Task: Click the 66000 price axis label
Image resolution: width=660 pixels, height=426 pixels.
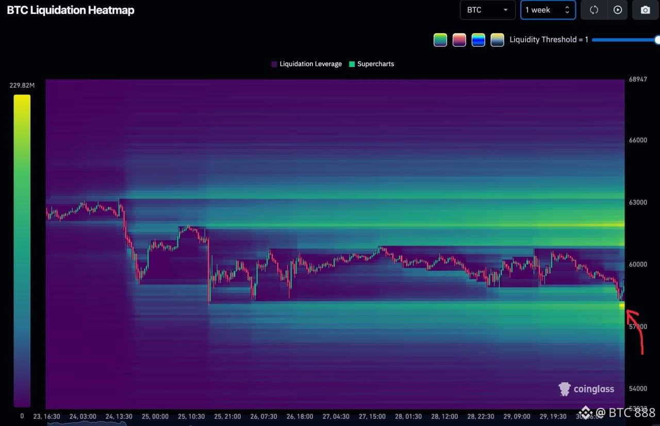Action: point(638,140)
